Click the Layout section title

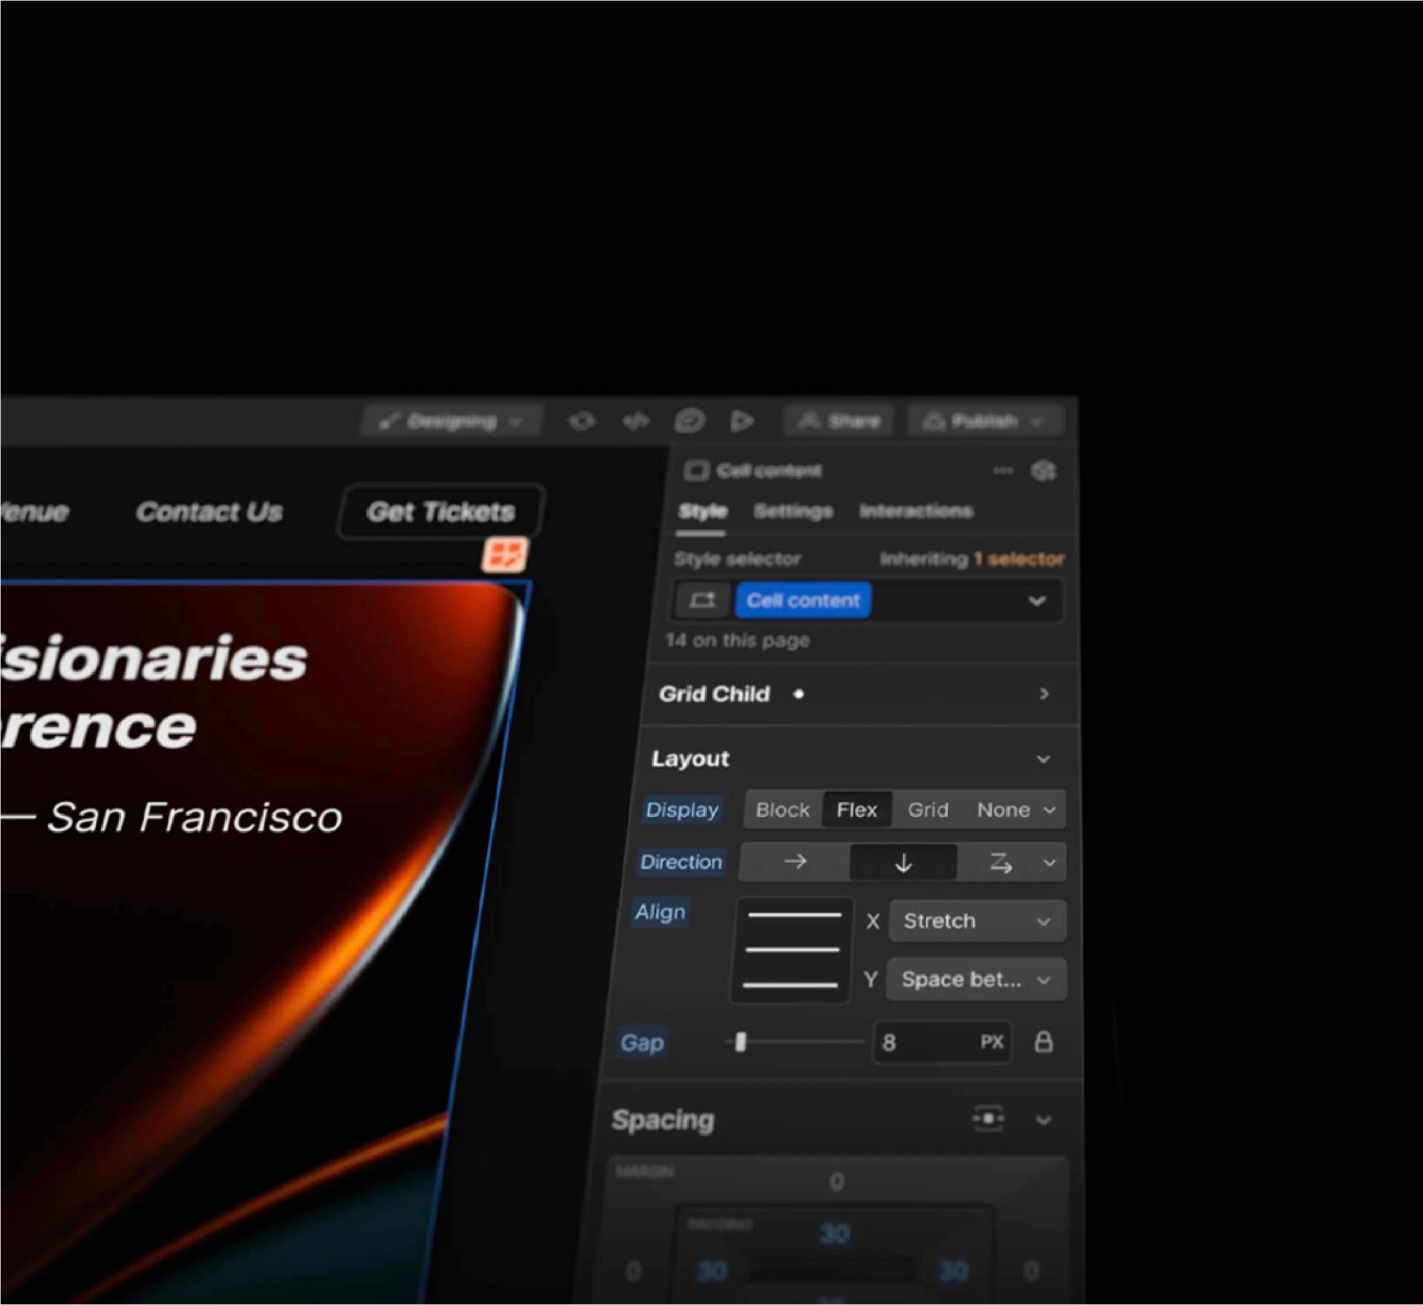[690, 759]
